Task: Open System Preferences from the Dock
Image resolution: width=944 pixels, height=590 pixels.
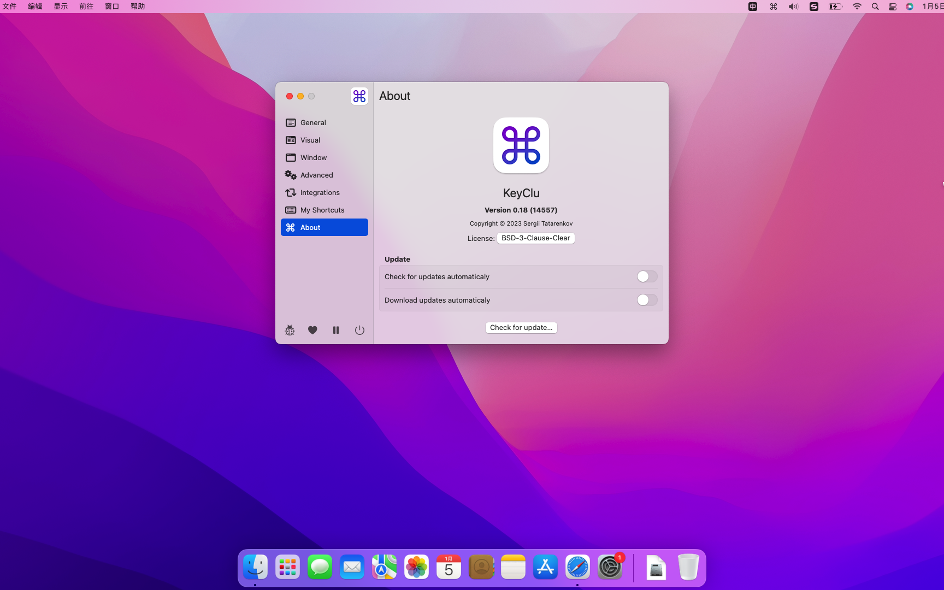Action: click(x=610, y=568)
